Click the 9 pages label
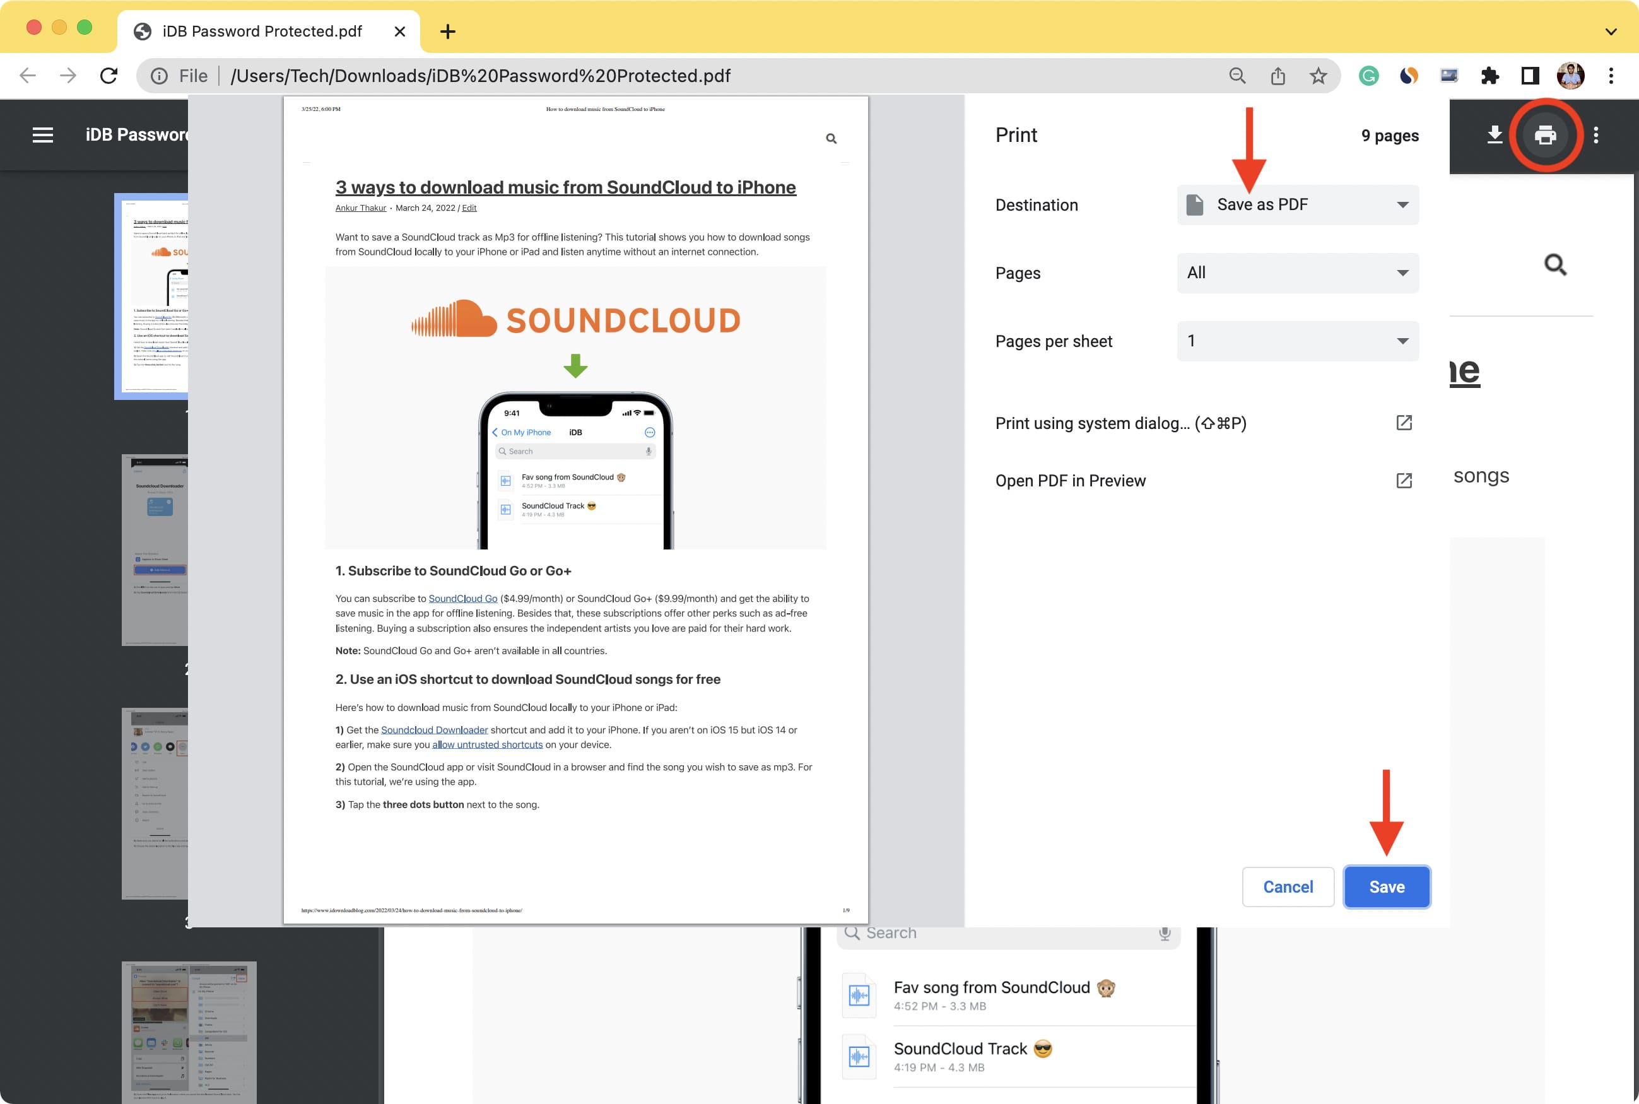This screenshot has width=1639, height=1104. click(x=1389, y=136)
